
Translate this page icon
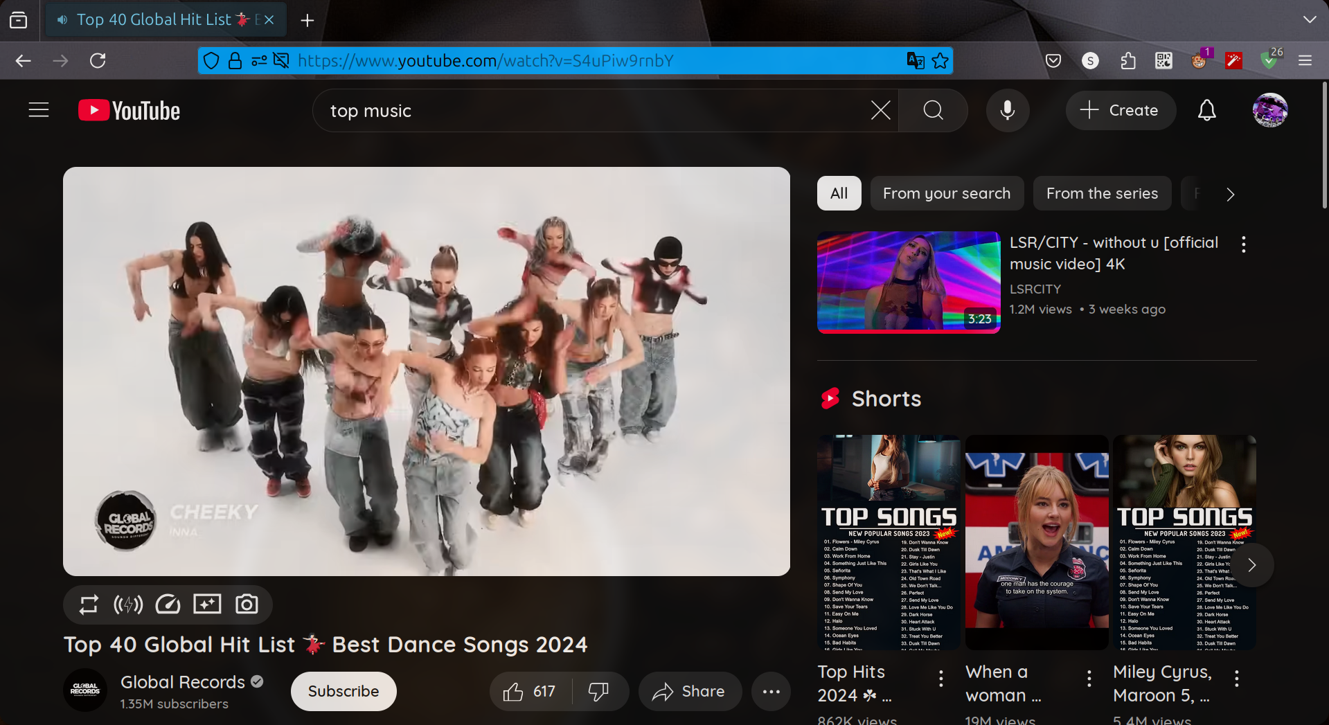[x=916, y=61]
